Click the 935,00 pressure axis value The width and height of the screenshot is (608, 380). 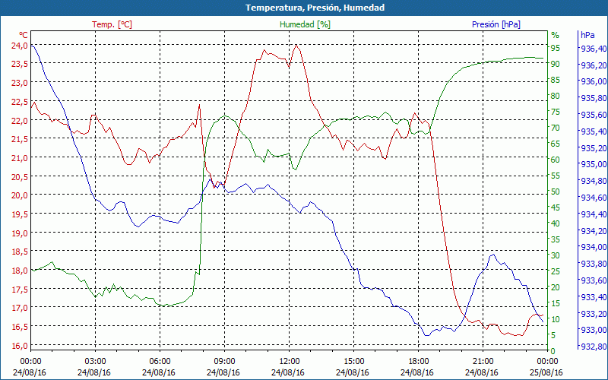point(594,164)
